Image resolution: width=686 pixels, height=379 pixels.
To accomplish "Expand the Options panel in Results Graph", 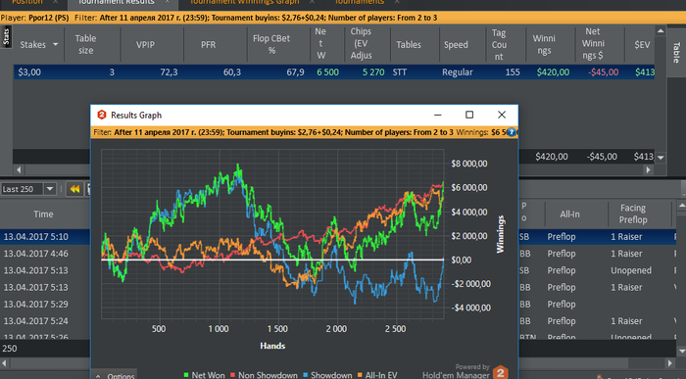I will tap(115, 375).
